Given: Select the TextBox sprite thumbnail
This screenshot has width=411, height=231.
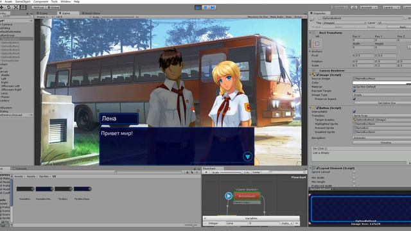Looking at the screenshot, I should click(x=63, y=189).
